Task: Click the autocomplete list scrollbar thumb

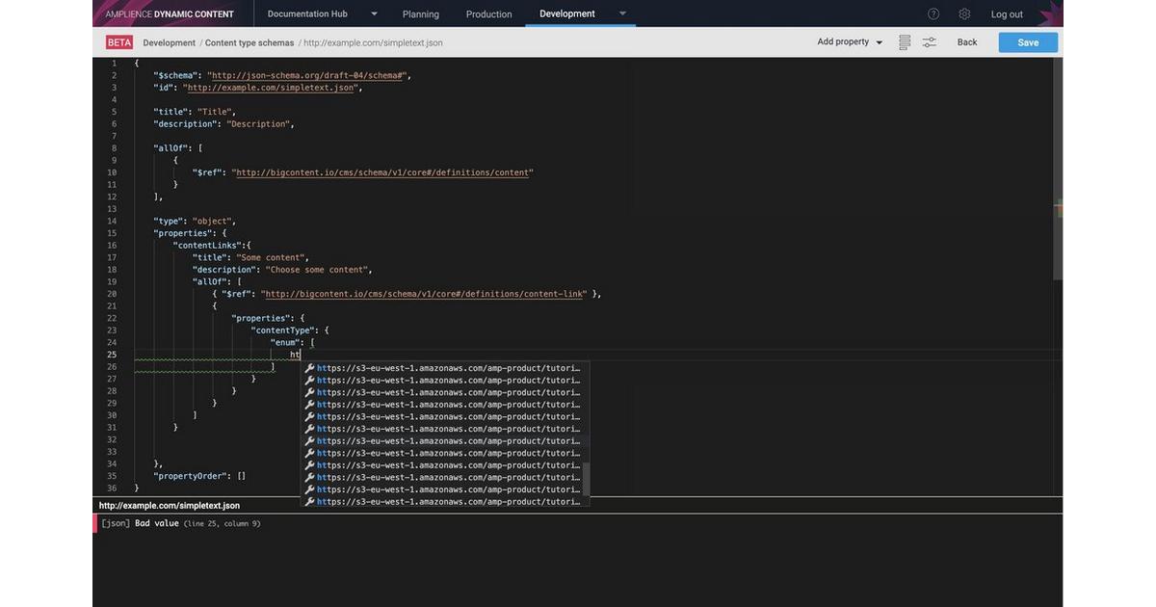Action: tap(586, 478)
